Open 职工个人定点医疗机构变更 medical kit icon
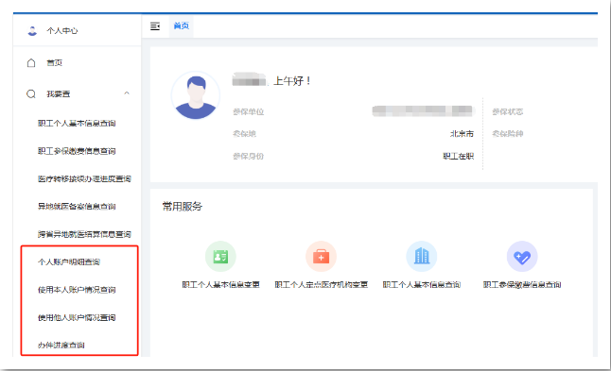Viewport: 611px width, 371px height. pos(321,256)
